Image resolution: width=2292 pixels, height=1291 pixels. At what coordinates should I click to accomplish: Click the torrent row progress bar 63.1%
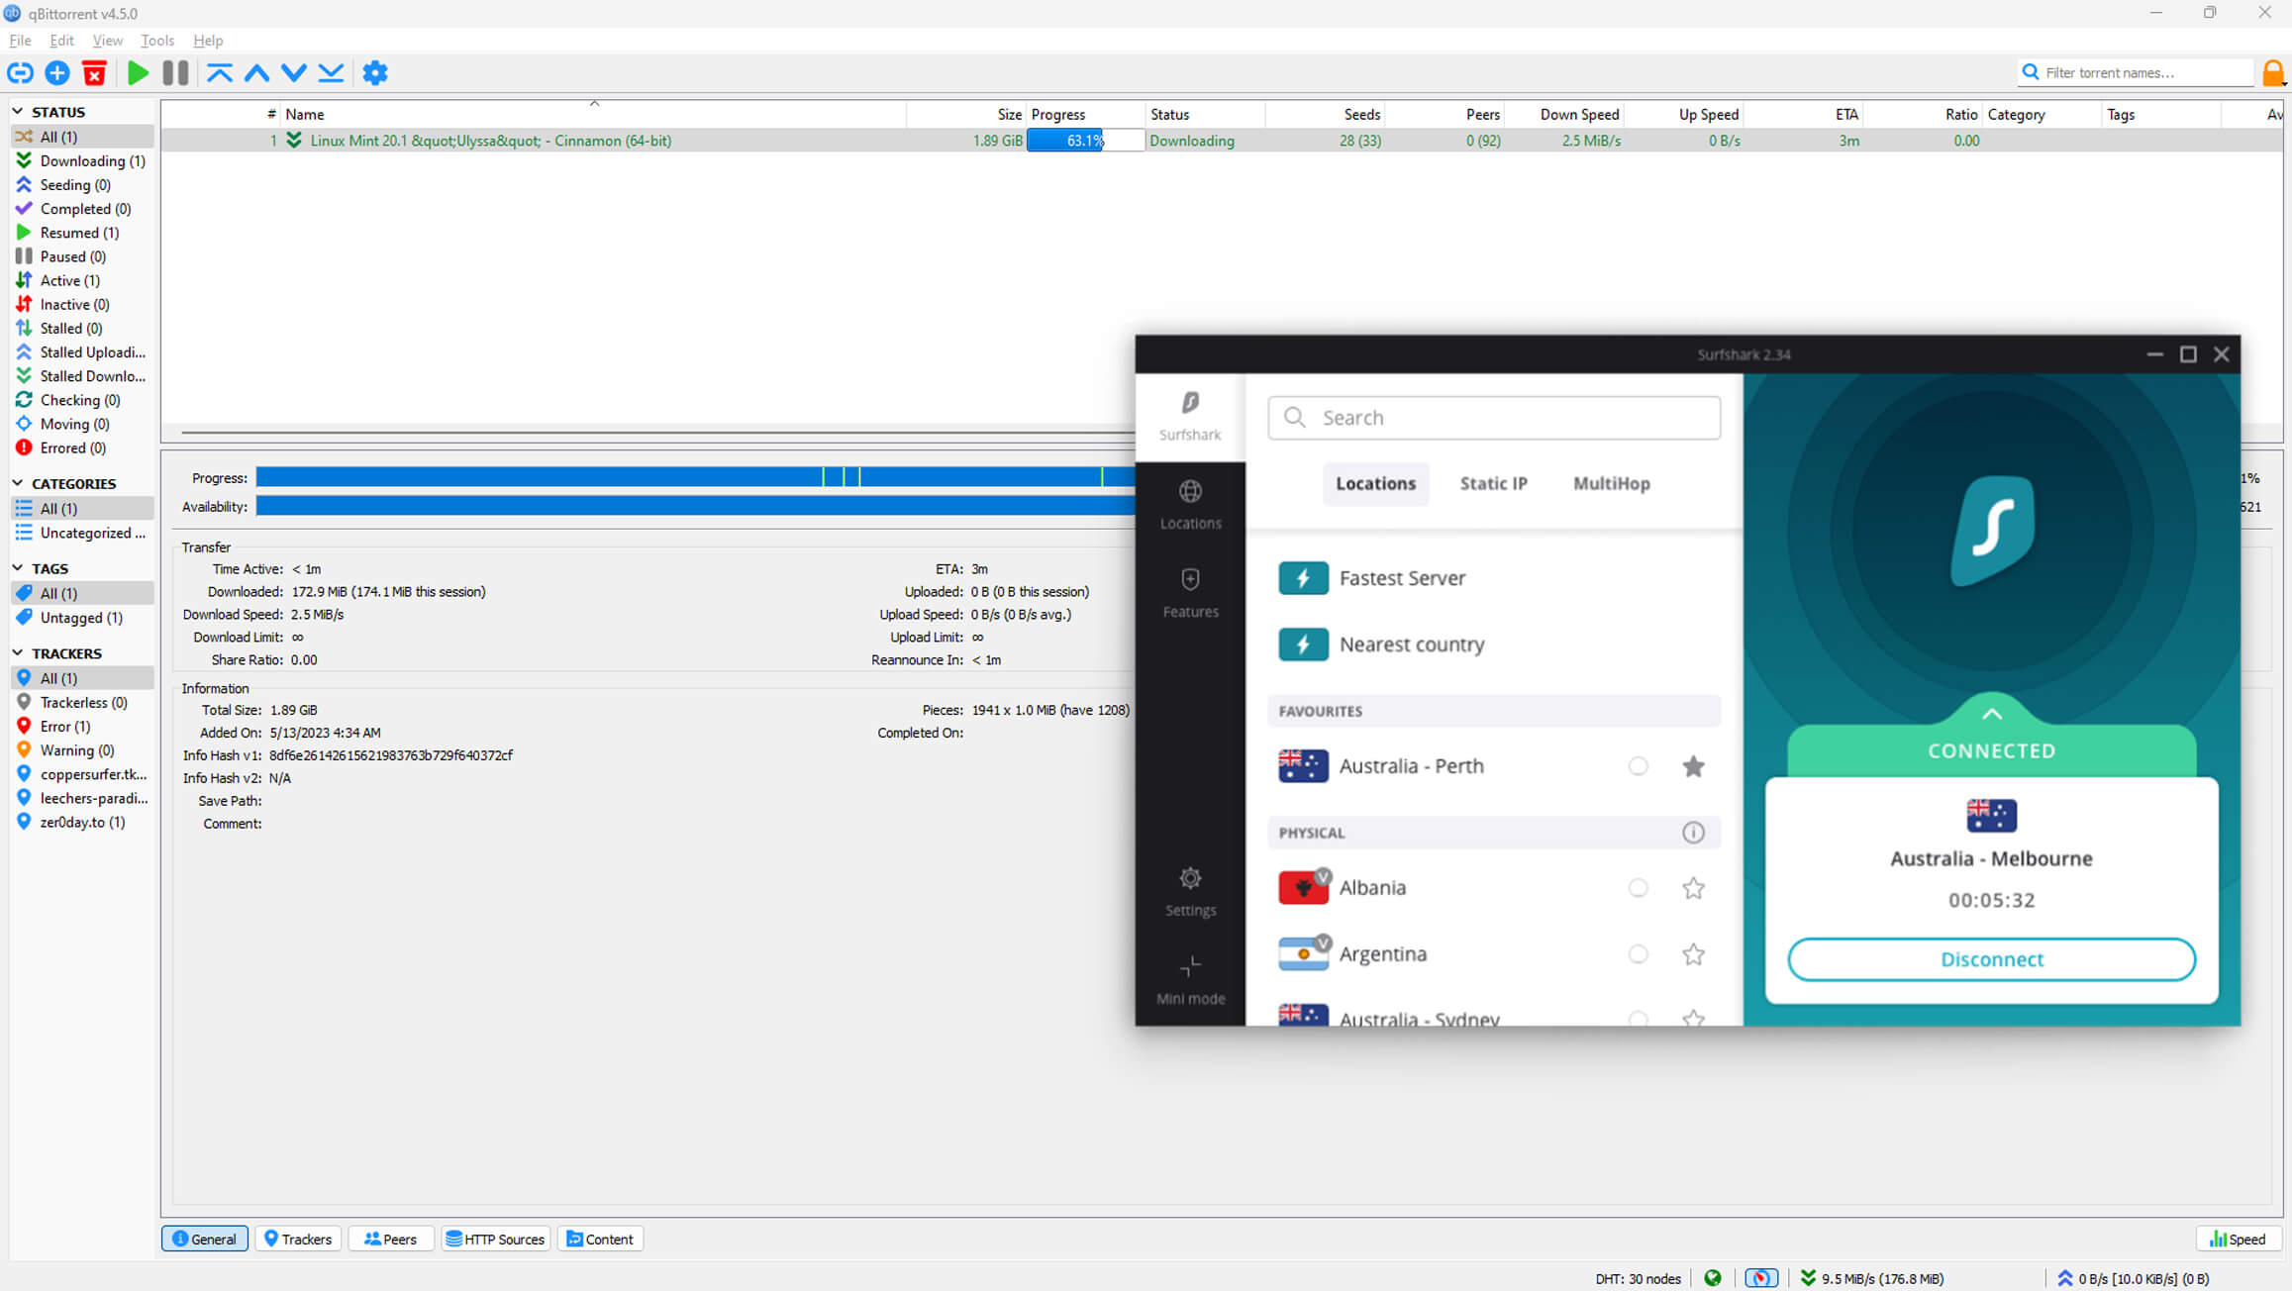(x=1085, y=141)
